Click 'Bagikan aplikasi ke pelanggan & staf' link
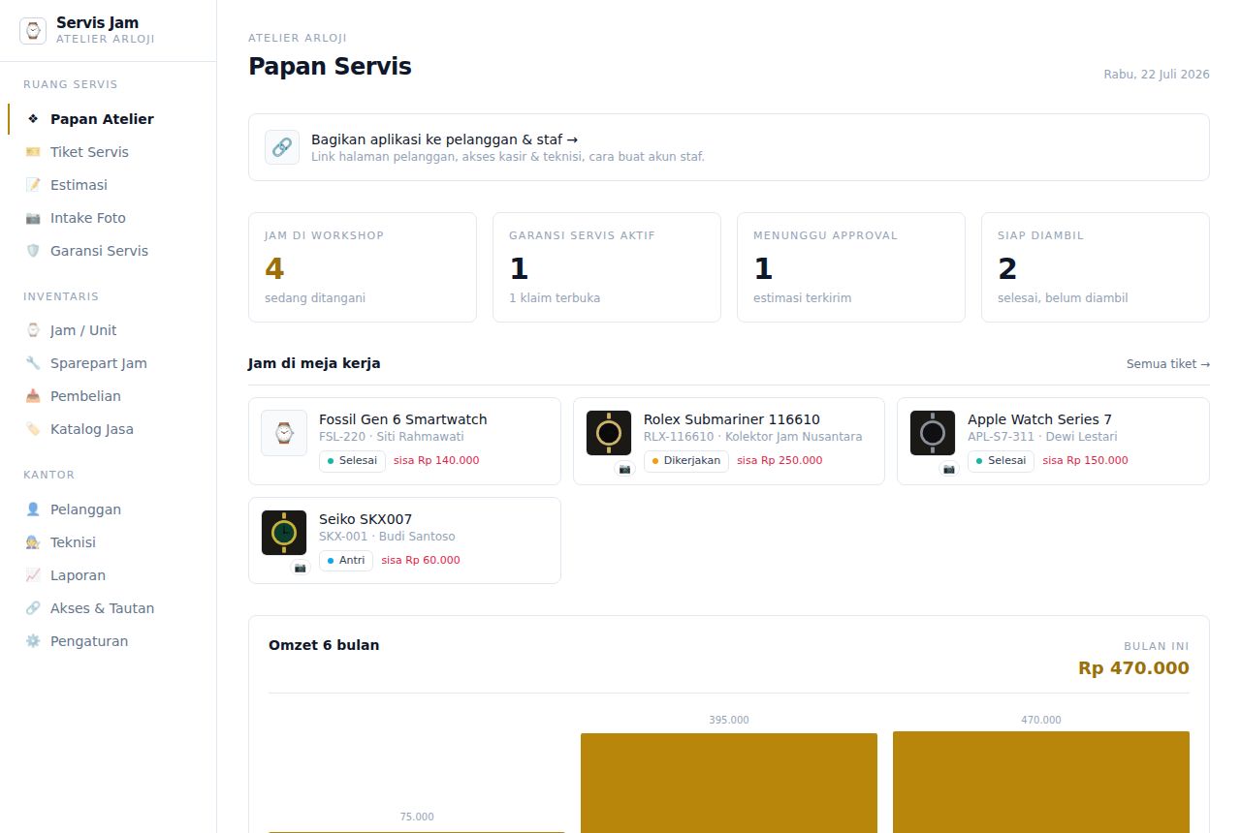Image resolution: width=1241 pixels, height=833 pixels. 729,147
